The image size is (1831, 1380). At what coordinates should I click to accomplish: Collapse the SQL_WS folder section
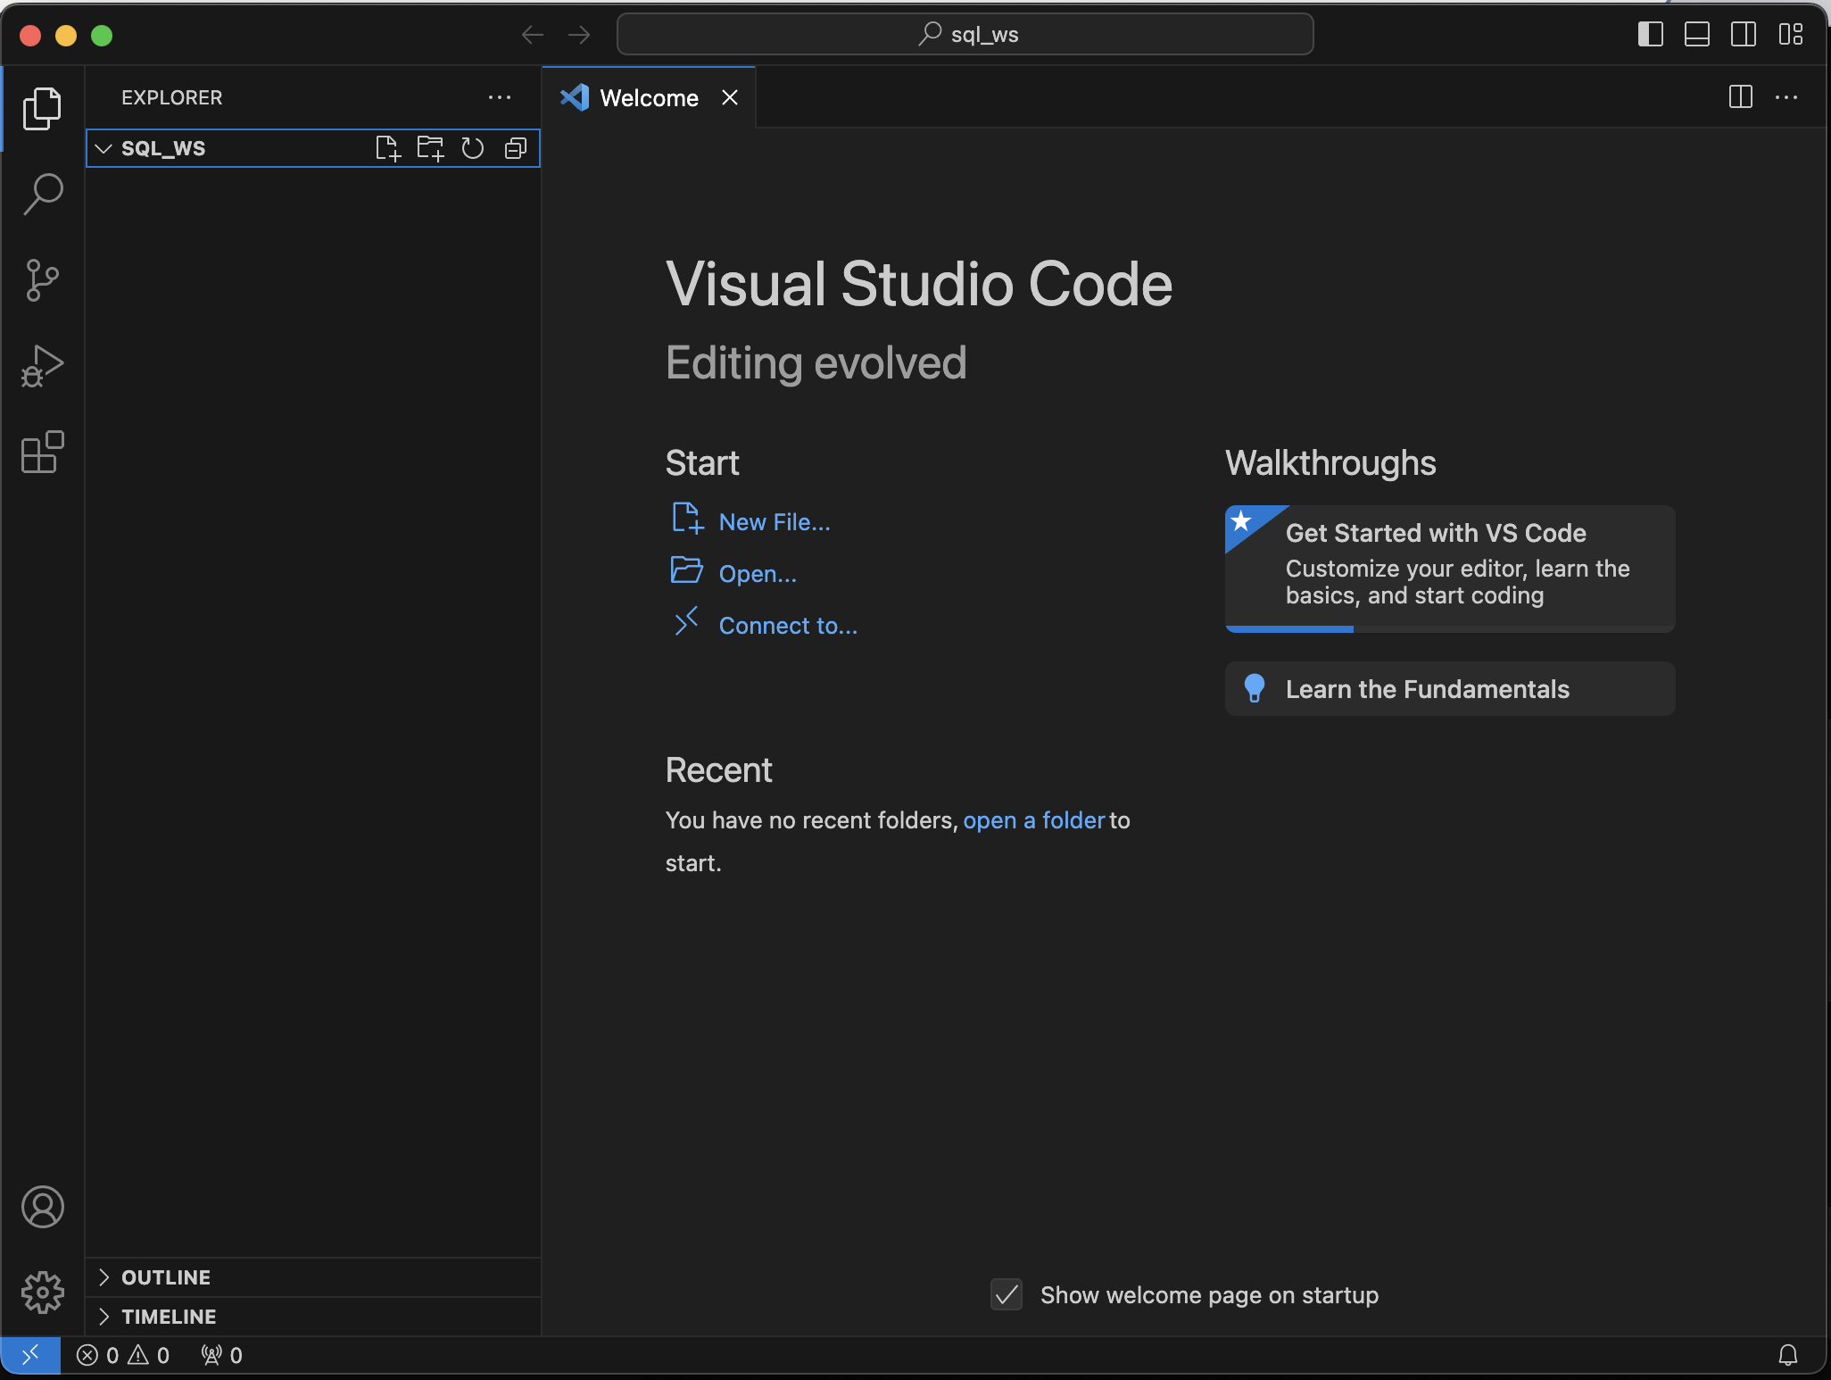tap(104, 148)
